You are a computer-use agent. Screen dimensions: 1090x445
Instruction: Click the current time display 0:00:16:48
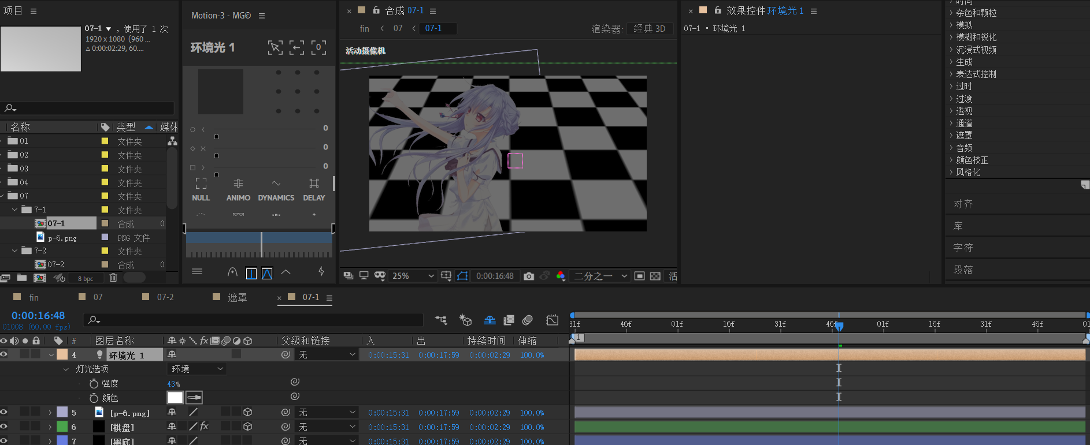[x=38, y=316]
